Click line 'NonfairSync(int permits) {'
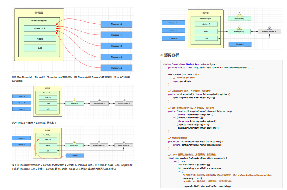Image resolution: width=287 pixels, height=190 pixels. (x=184, y=74)
